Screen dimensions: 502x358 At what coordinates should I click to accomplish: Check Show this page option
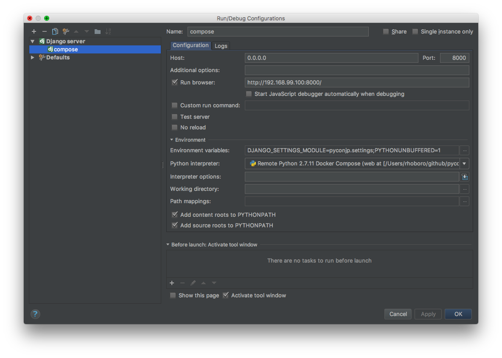tap(173, 295)
